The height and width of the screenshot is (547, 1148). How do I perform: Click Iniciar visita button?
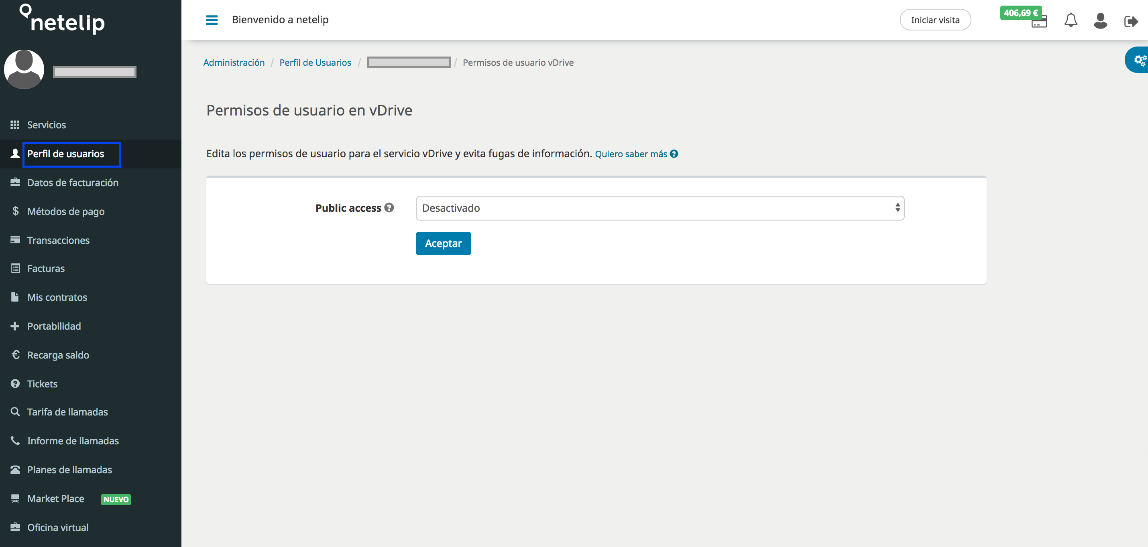tap(935, 20)
